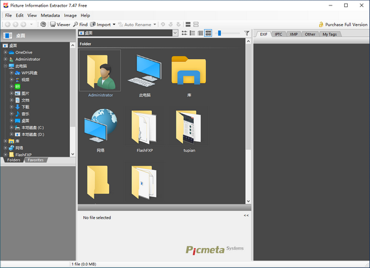This screenshot has width=370, height=268.
Task: Expand the OneDrive tree node
Action: pyautogui.click(x=5, y=52)
